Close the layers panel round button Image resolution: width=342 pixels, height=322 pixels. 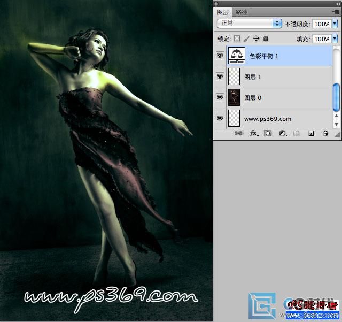coord(216,4)
